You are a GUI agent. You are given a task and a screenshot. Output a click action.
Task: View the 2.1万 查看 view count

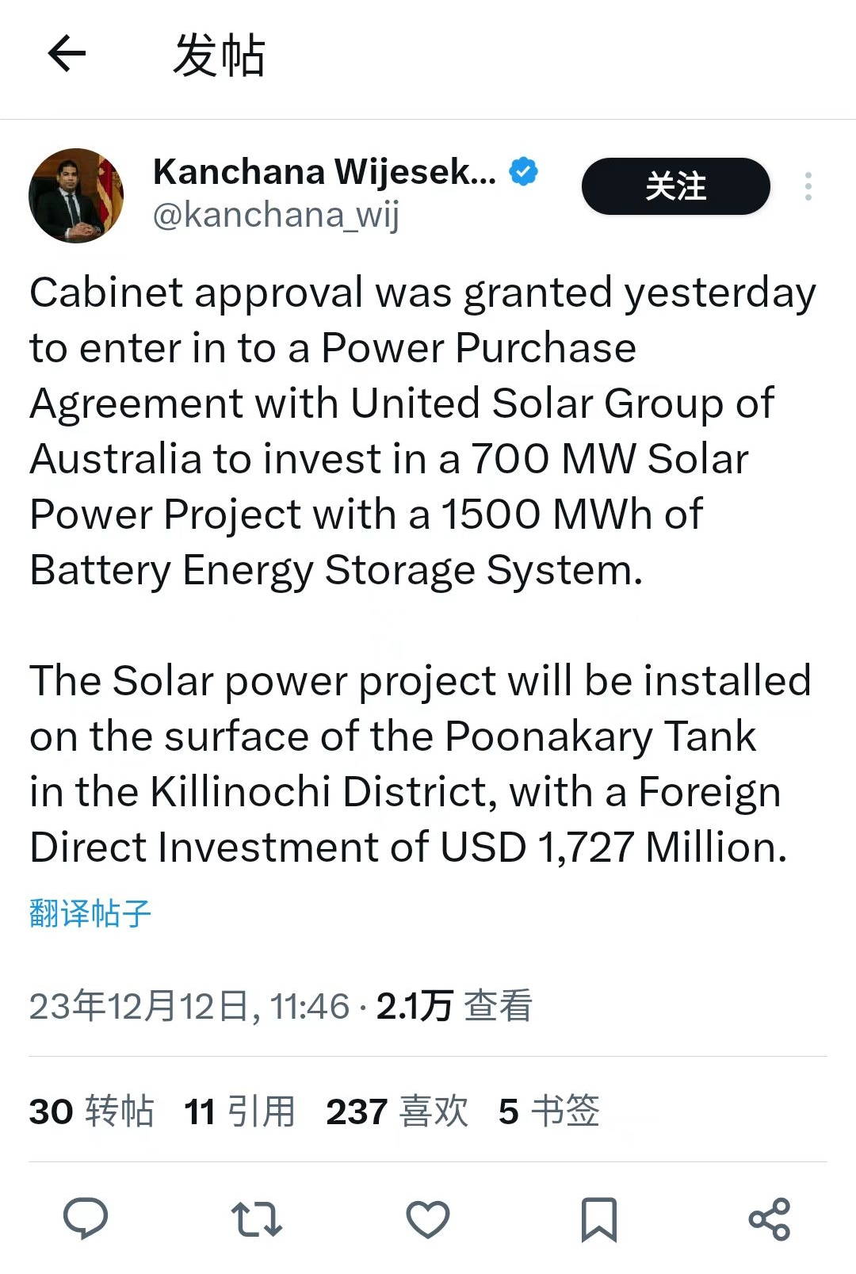(x=453, y=1006)
